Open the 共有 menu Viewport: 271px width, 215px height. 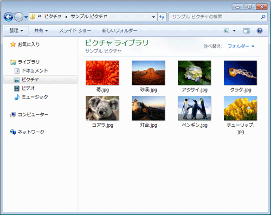tap(41, 30)
